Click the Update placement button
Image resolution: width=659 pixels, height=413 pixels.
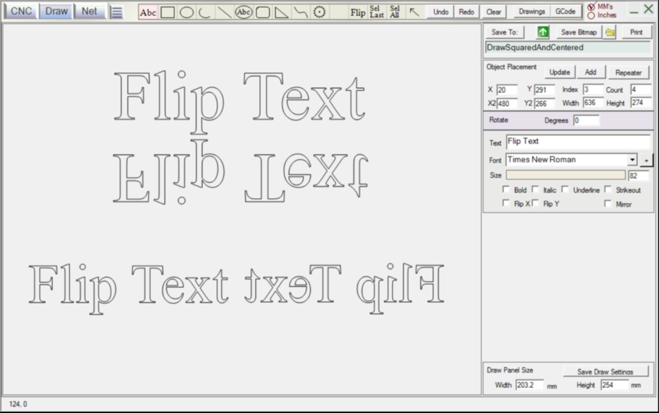pyautogui.click(x=559, y=72)
